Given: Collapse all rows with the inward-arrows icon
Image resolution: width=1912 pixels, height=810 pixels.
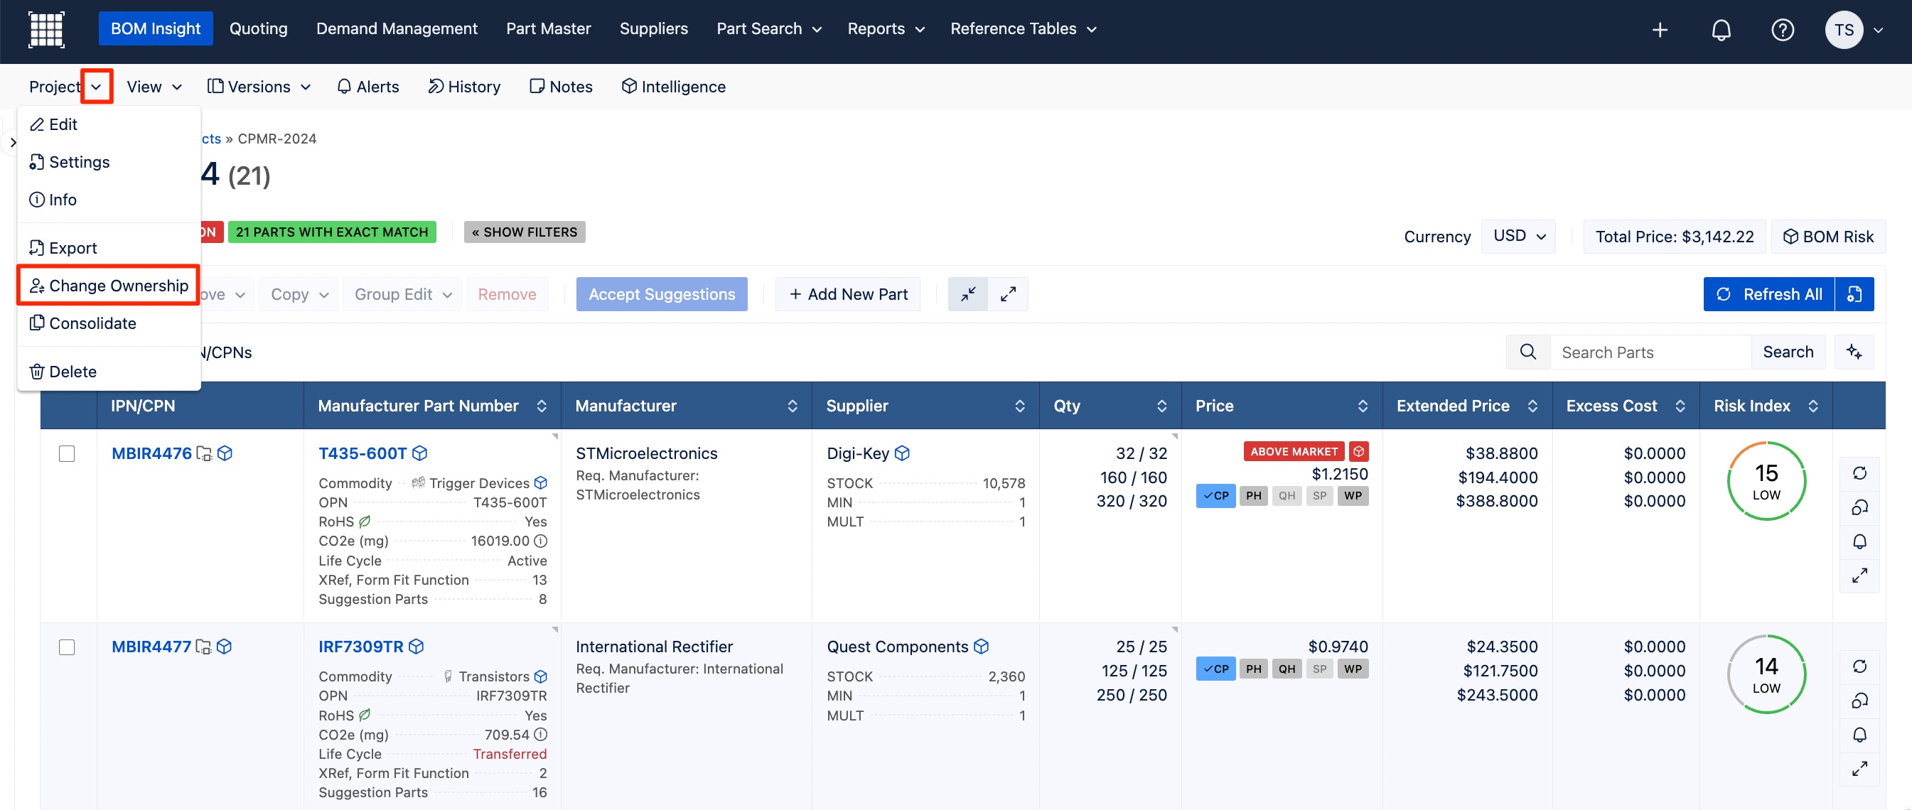Looking at the screenshot, I should [x=968, y=294].
